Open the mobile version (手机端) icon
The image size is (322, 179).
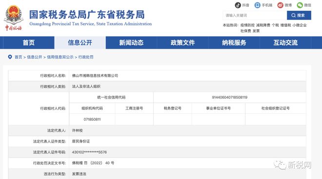(257, 5)
